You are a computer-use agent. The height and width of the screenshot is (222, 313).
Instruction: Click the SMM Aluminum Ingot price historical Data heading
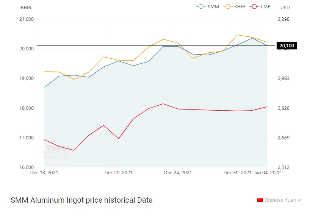click(81, 200)
